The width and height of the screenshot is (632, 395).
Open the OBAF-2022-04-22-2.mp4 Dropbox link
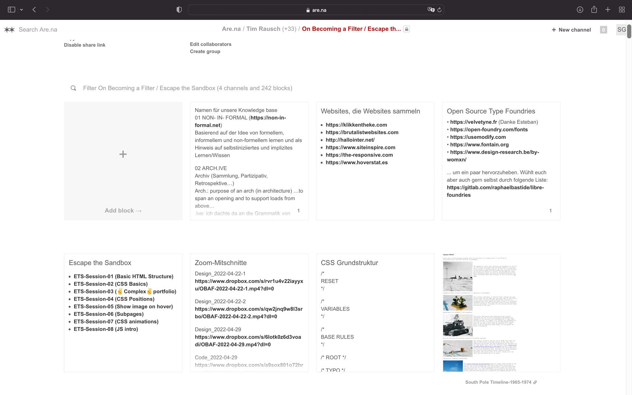[x=249, y=313]
